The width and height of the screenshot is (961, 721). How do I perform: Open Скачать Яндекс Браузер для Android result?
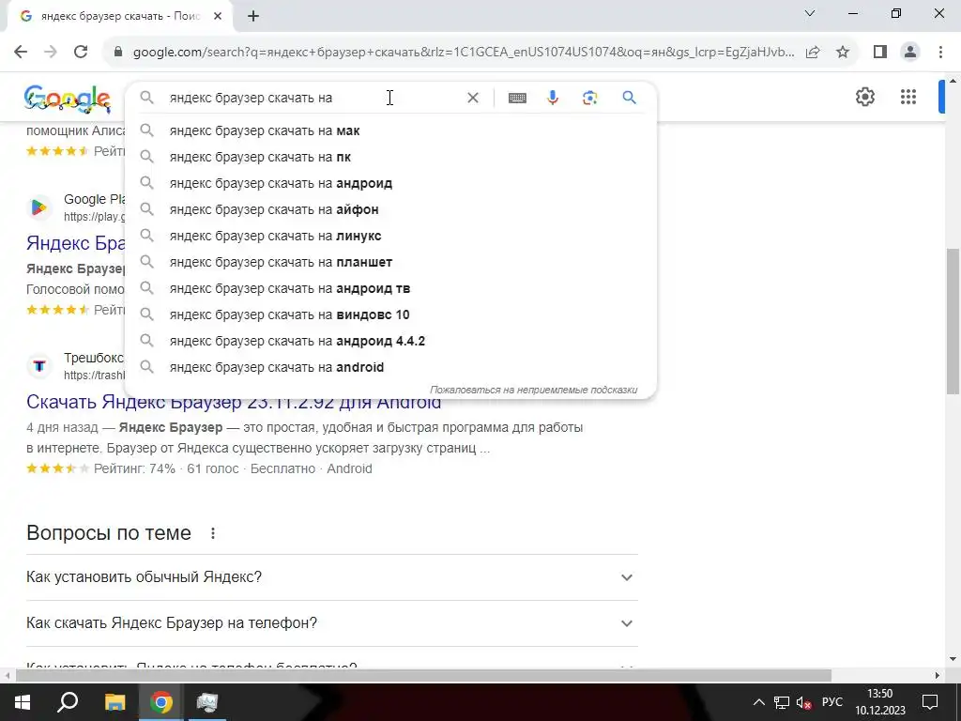(234, 403)
